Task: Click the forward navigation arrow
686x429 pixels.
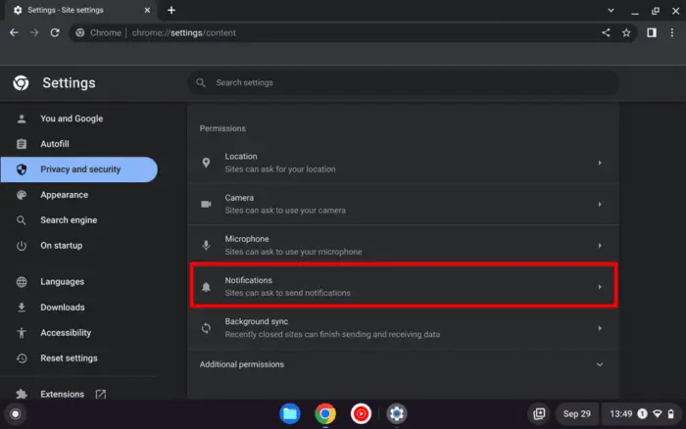Action: (34, 32)
